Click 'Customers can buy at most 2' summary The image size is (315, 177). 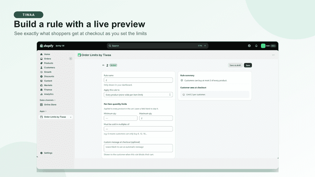206,81
